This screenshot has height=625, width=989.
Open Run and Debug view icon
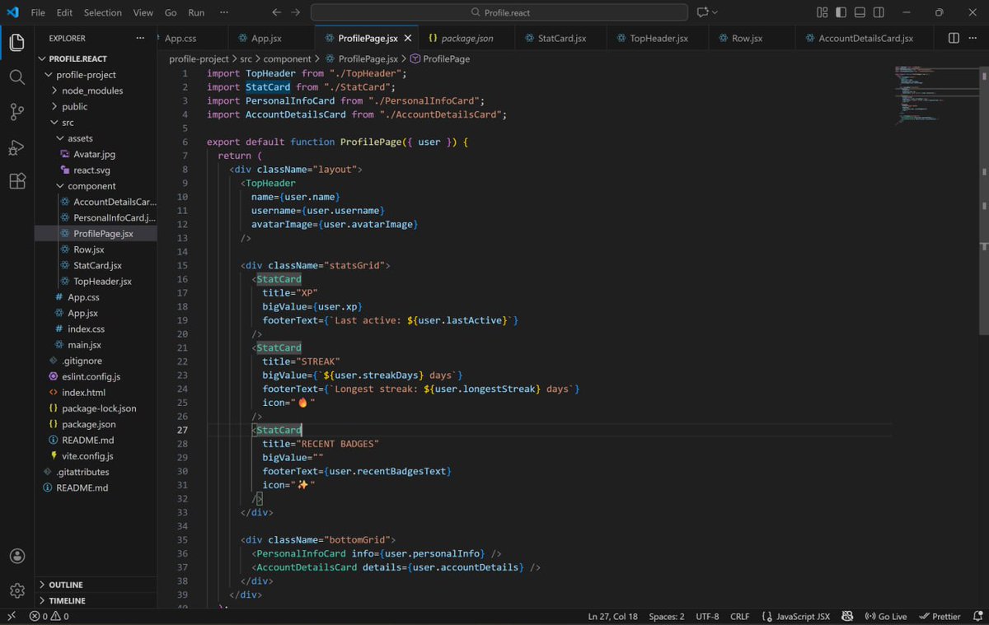tap(16, 147)
